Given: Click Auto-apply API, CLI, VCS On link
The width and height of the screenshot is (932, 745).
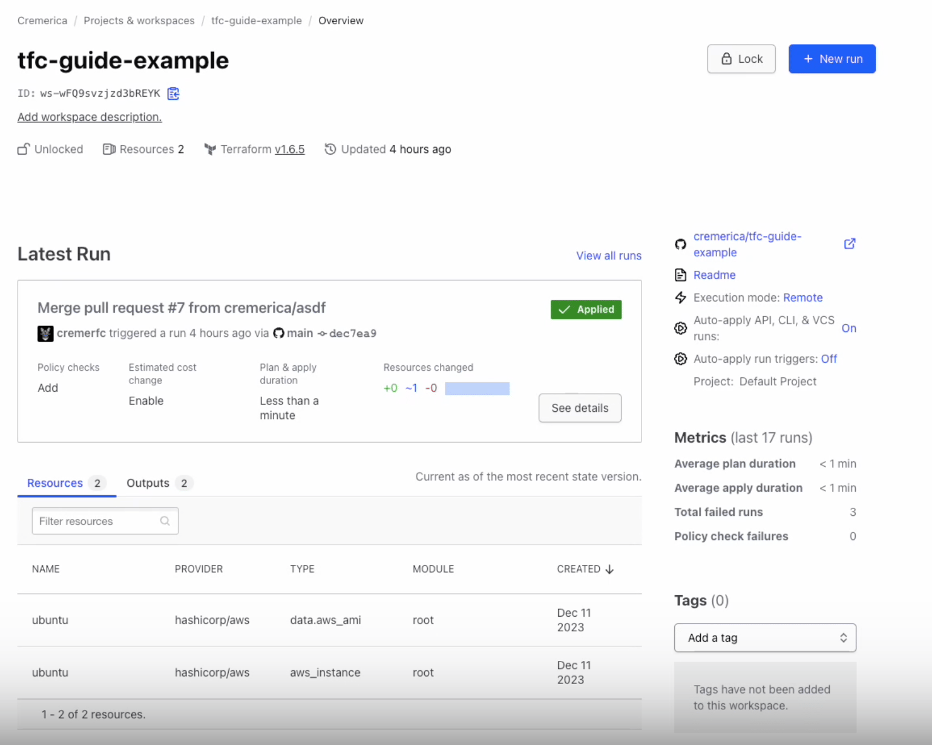Looking at the screenshot, I should click(x=849, y=328).
